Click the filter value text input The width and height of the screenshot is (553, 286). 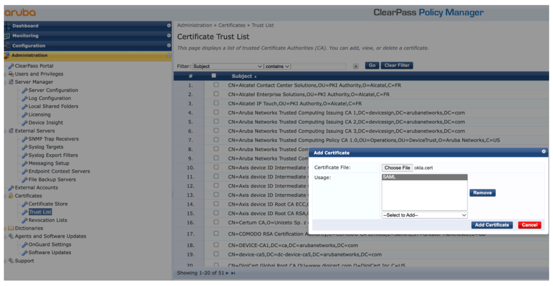click(x=319, y=66)
